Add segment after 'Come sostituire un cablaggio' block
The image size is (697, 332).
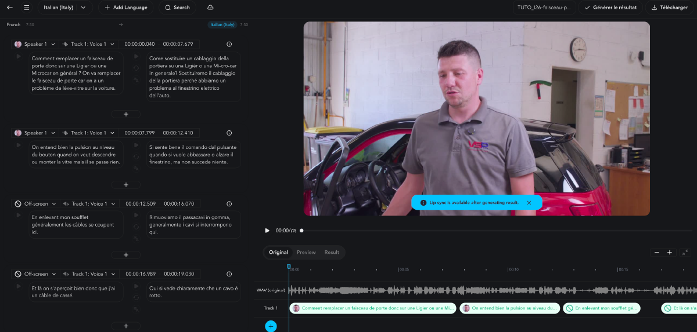click(126, 114)
